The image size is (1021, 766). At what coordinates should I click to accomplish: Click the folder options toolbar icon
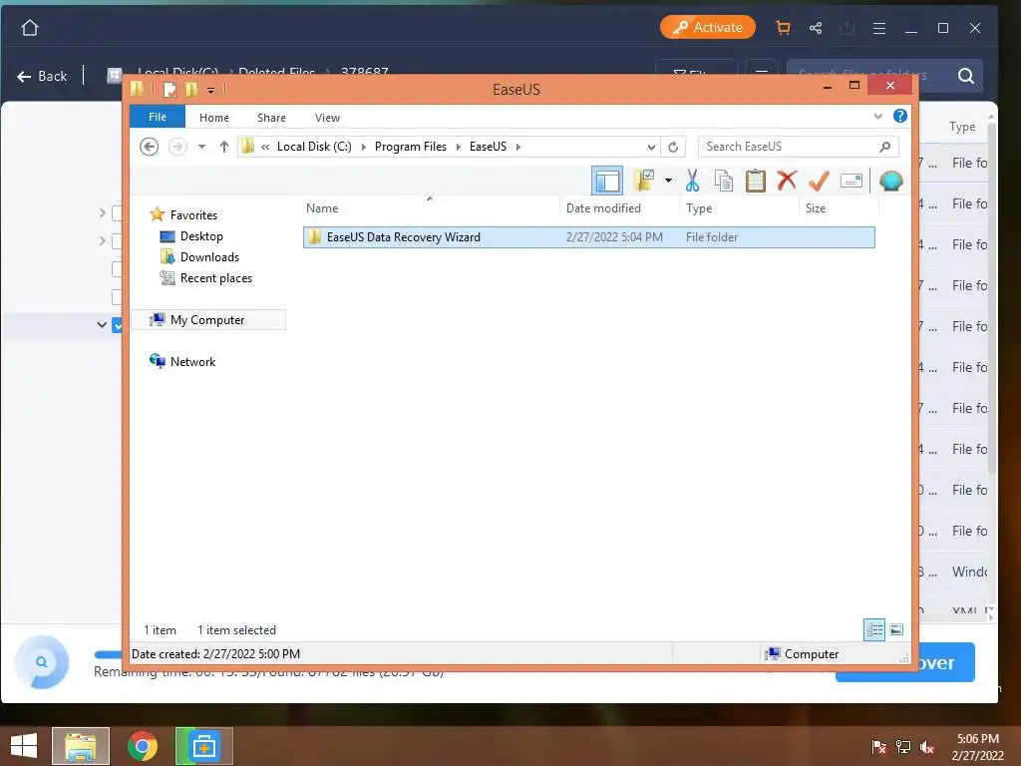[x=644, y=181]
